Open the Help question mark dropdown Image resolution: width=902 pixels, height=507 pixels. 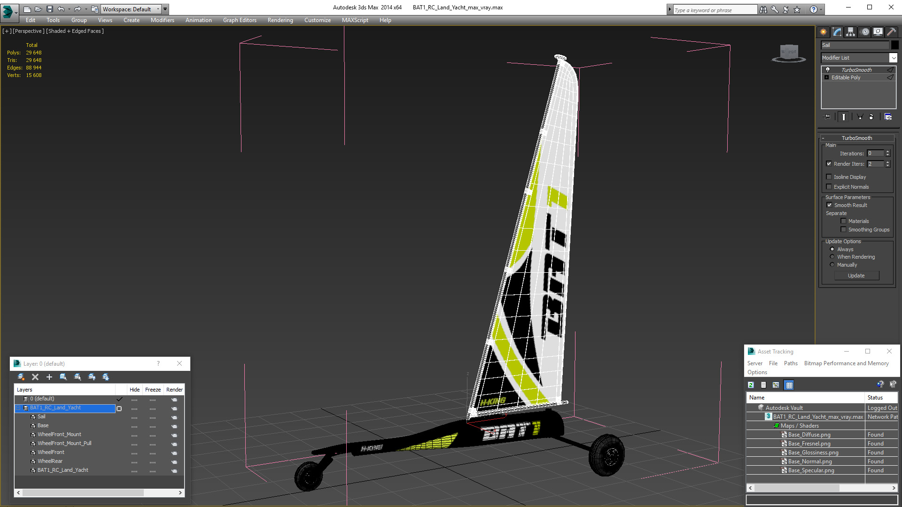point(821,9)
